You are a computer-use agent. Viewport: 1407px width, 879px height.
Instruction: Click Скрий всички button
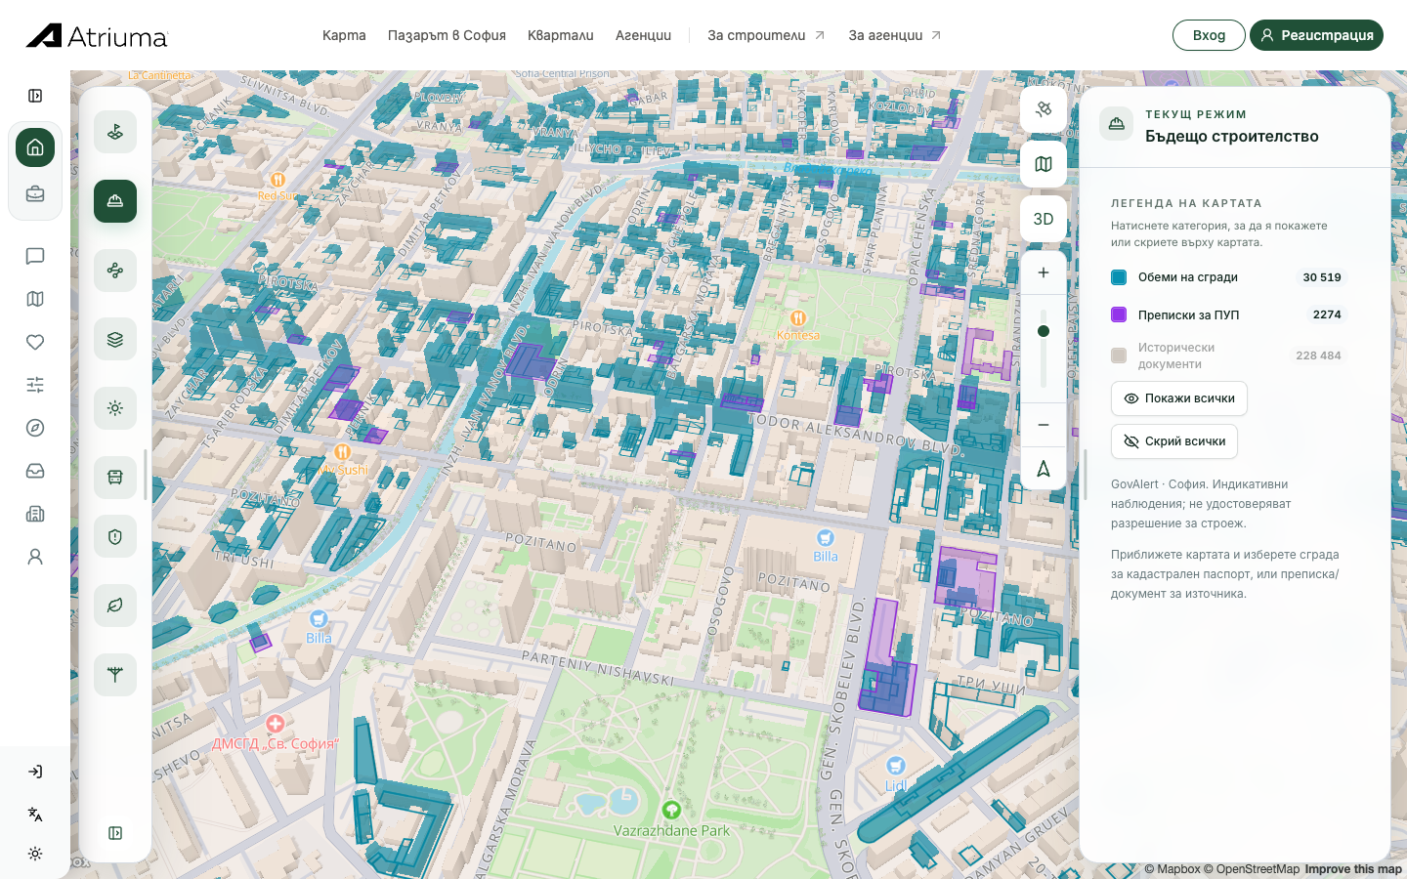[x=1174, y=441]
